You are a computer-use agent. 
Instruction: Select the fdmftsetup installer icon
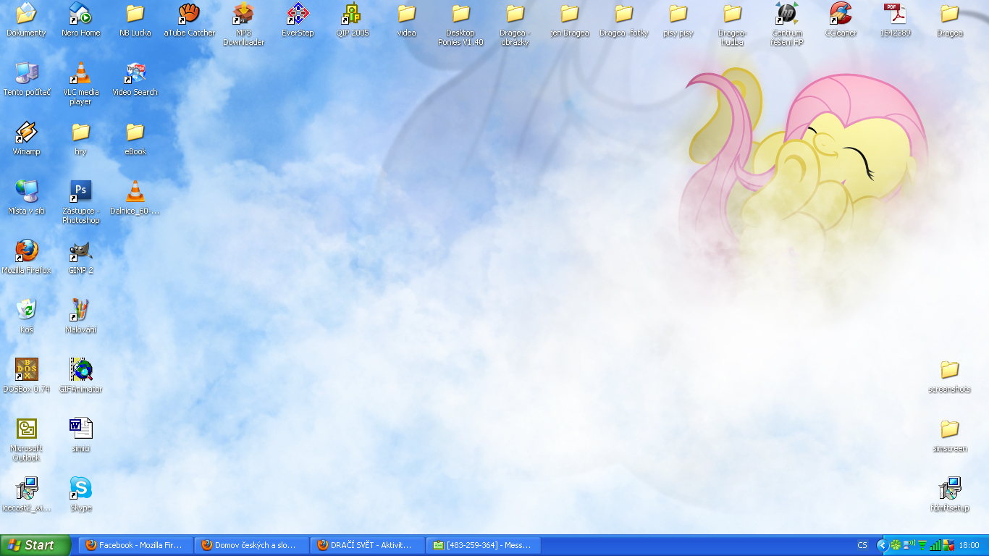tap(950, 494)
